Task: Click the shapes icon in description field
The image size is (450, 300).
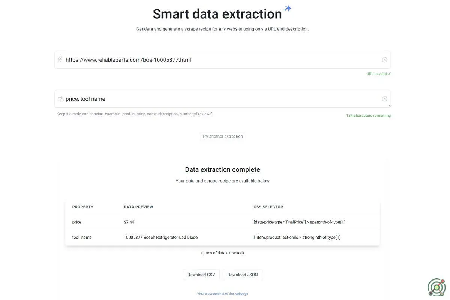Action: coord(61,99)
